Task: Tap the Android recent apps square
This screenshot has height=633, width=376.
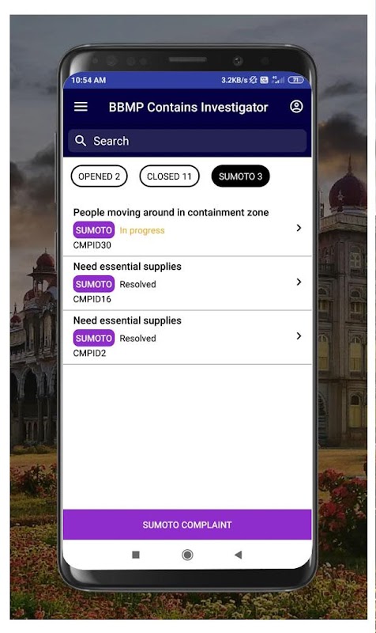Action: pos(136,555)
